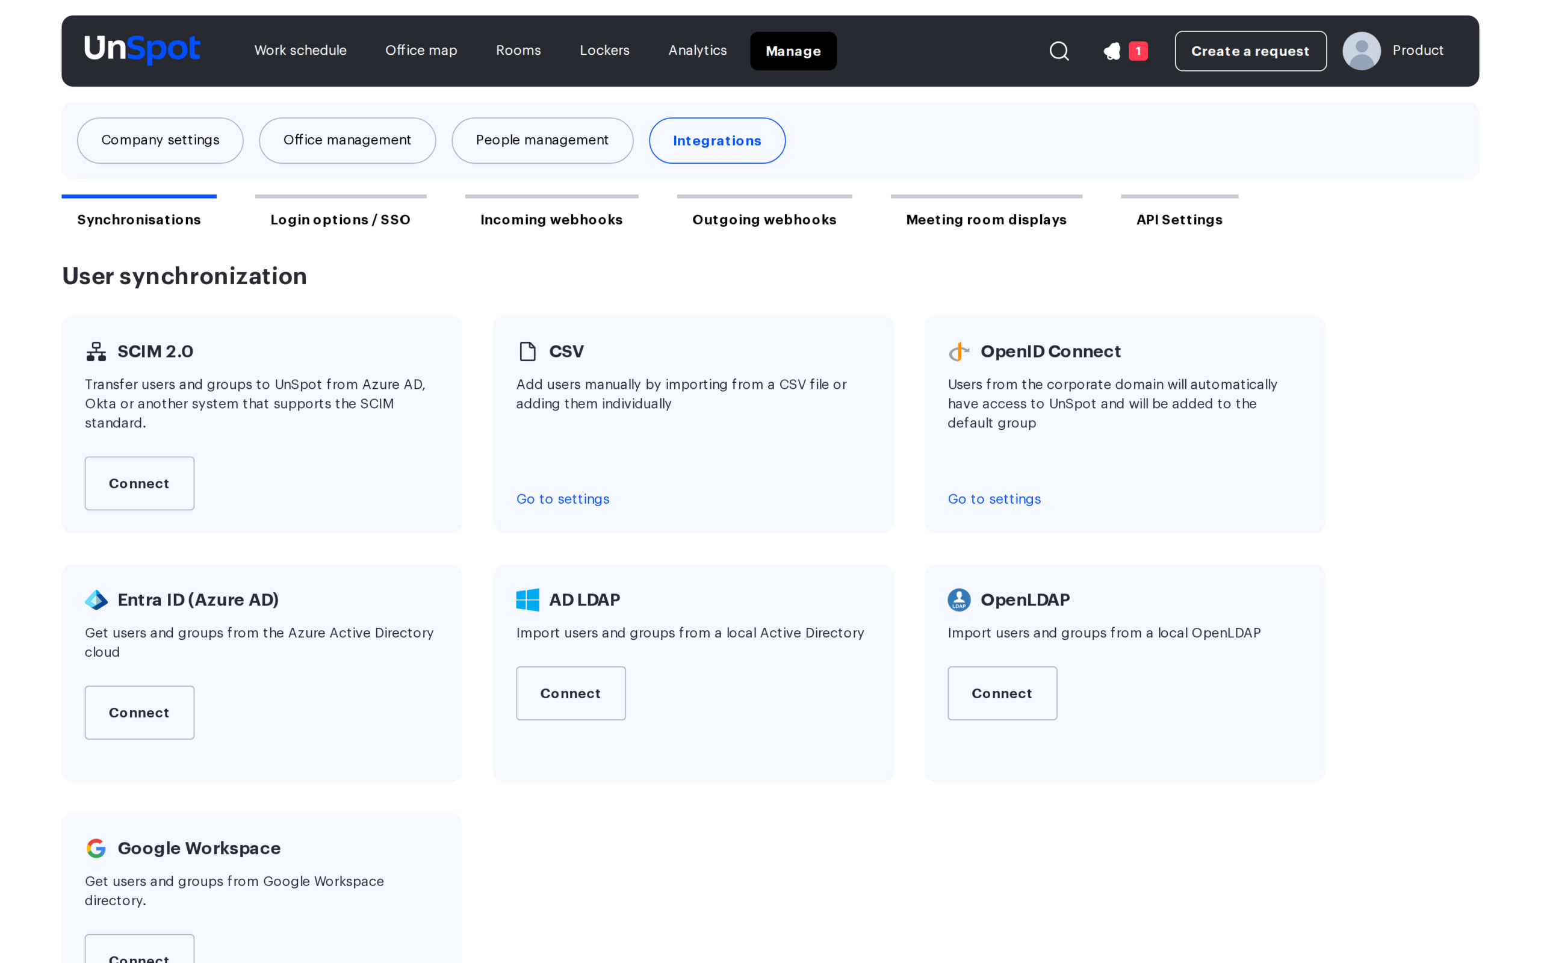This screenshot has height=963, width=1541.
Task: Open the Analytics navigation item
Action: [697, 51]
